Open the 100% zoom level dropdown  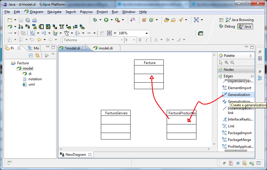point(147,33)
